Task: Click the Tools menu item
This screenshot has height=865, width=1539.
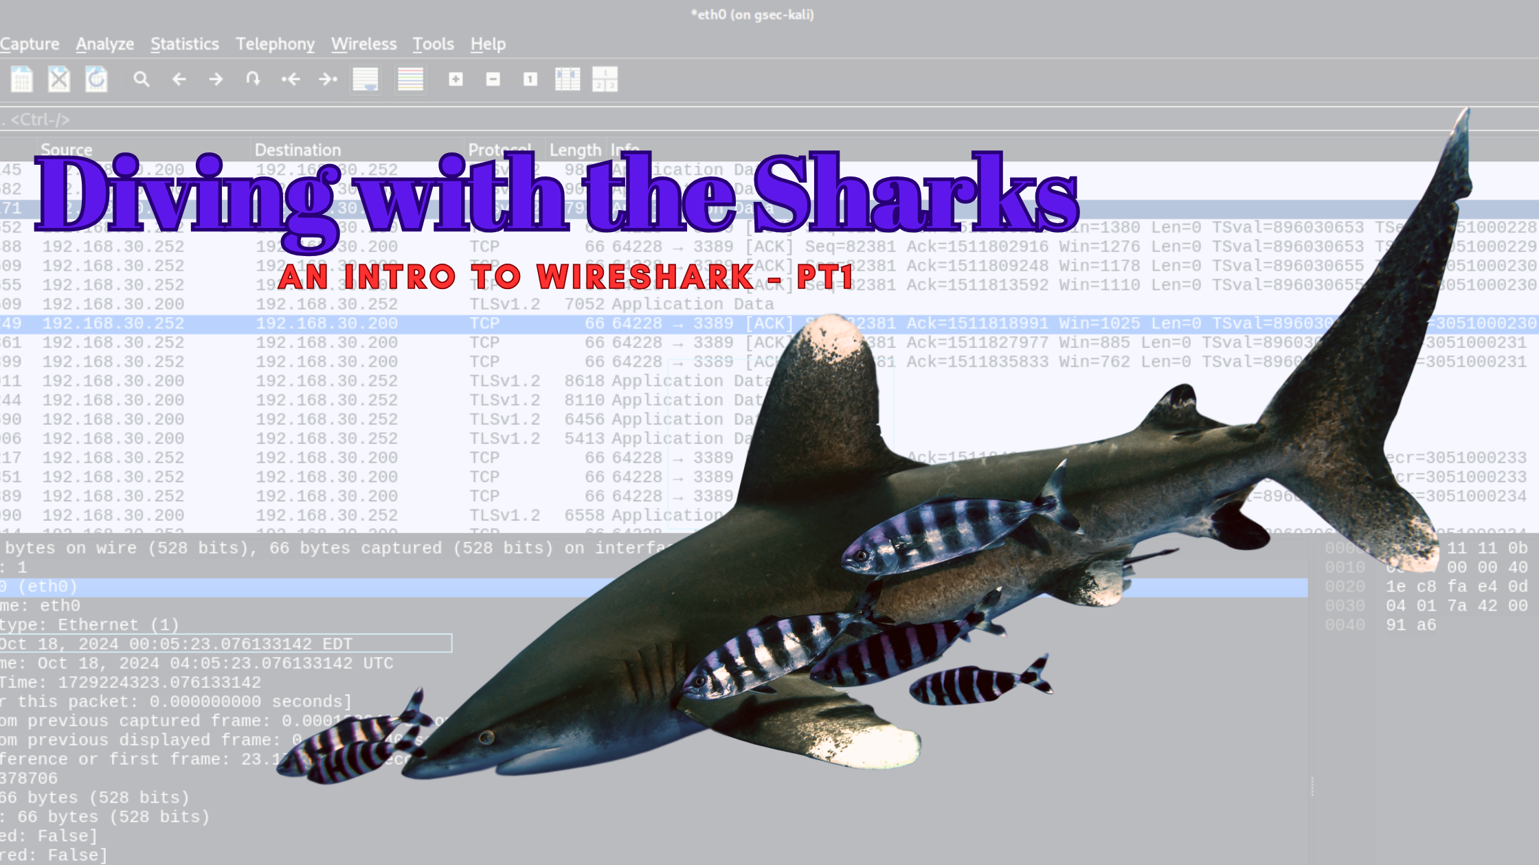Action: [432, 43]
